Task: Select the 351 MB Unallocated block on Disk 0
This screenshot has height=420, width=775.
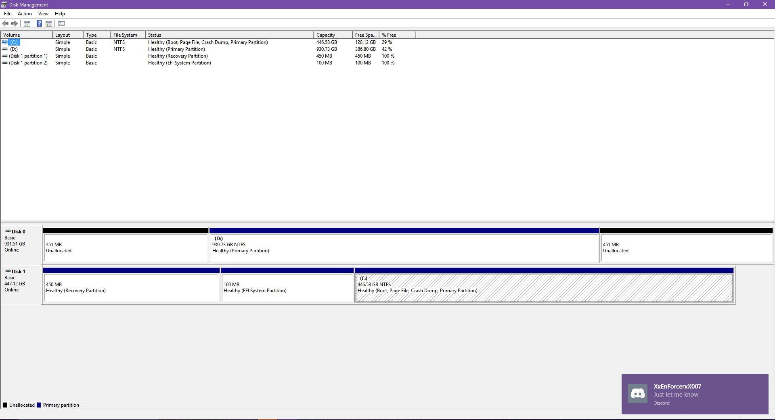Action: tap(126, 245)
